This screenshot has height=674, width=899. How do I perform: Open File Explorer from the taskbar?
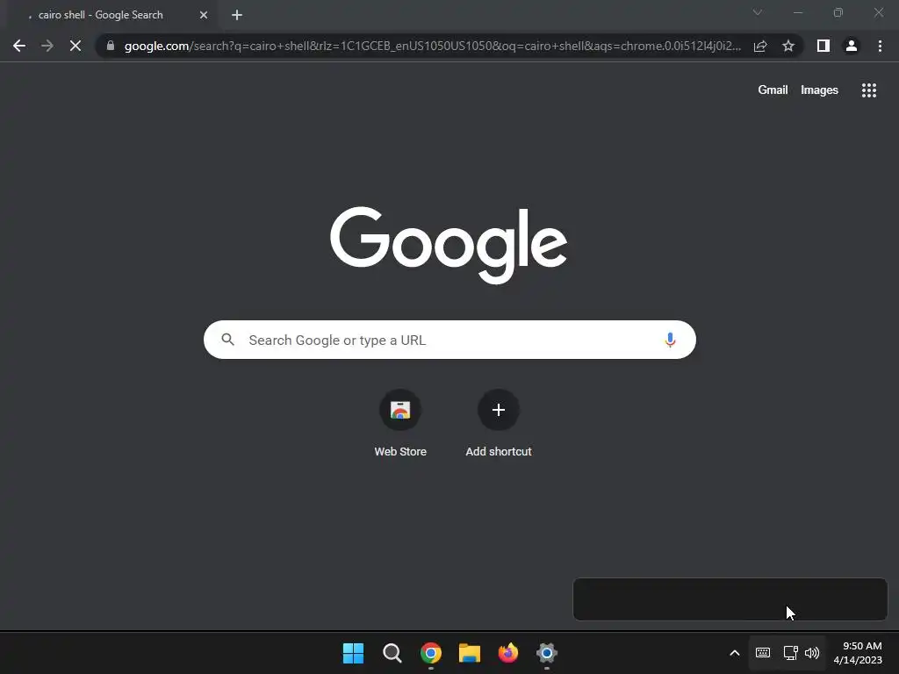[470, 653]
